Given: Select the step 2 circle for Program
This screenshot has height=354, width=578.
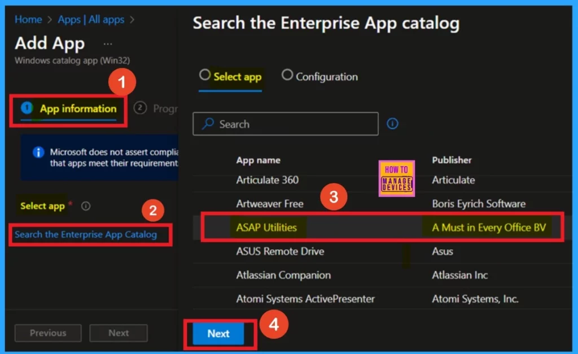Looking at the screenshot, I should [140, 108].
